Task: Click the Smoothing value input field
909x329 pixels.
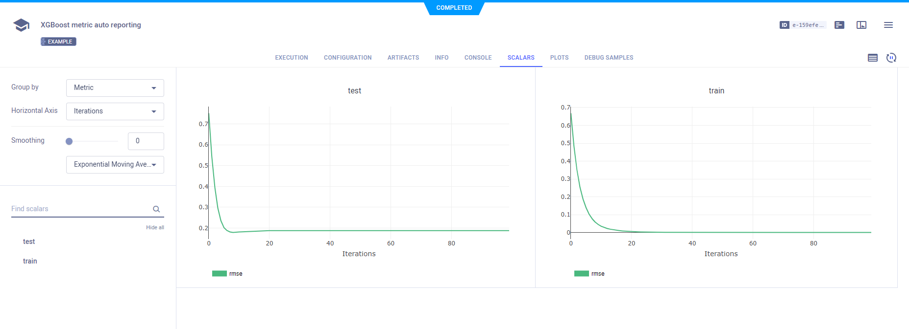Action: tap(146, 141)
